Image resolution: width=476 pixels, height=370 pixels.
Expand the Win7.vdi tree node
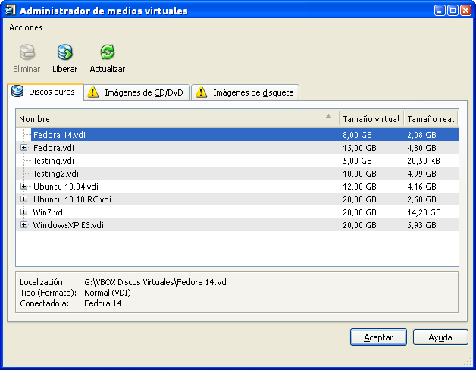coord(23,212)
